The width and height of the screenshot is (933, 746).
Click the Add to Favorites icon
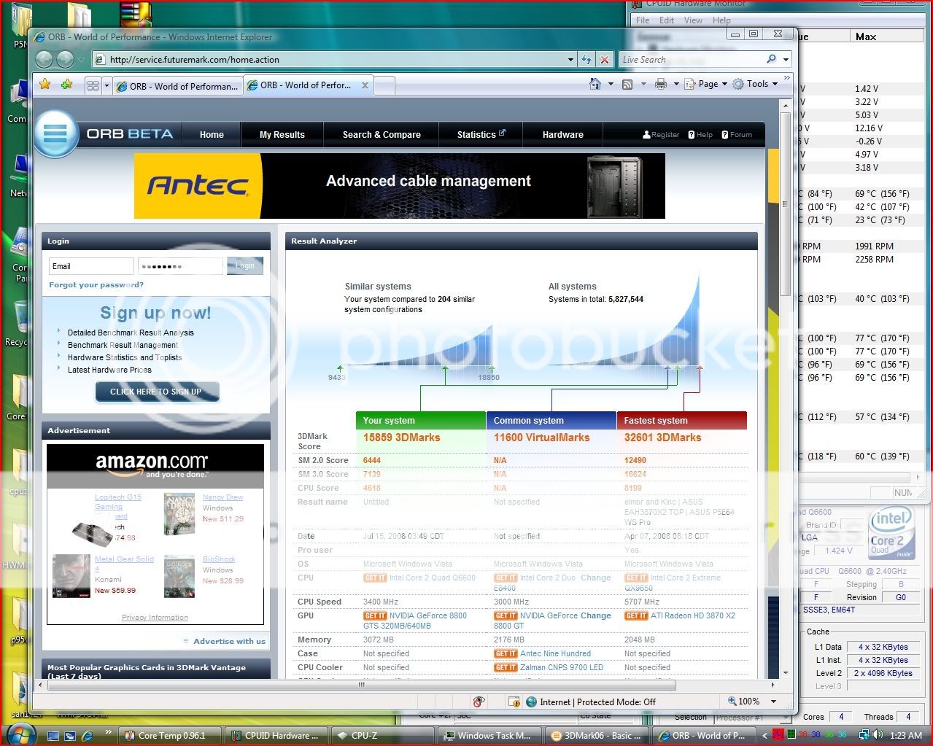pos(67,85)
